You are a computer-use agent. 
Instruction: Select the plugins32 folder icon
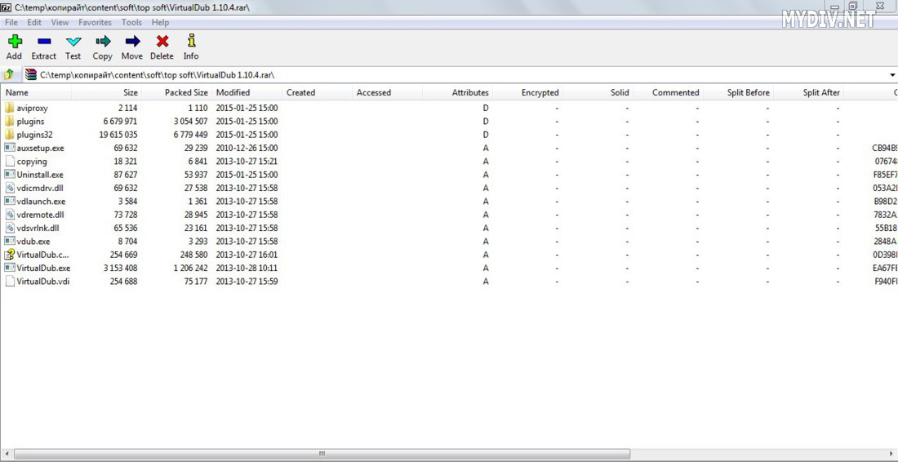pyautogui.click(x=9, y=135)
